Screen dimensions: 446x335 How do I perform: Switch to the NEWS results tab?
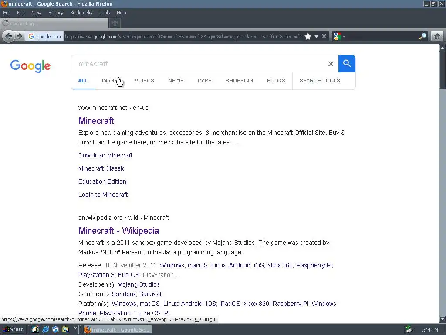(x=176, y=81)
